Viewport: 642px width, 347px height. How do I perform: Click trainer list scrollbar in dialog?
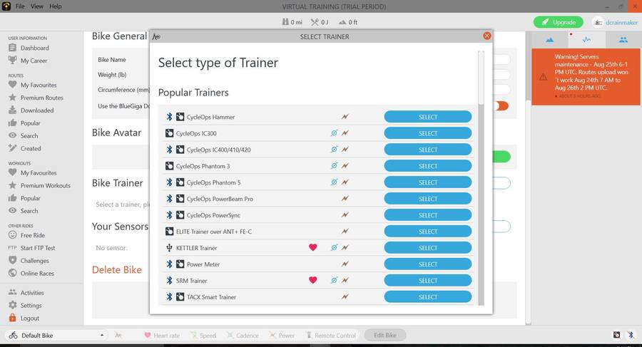coord(481,78)
